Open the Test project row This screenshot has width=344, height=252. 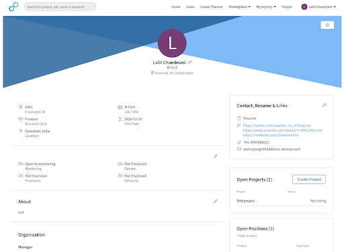coord(281,201)
